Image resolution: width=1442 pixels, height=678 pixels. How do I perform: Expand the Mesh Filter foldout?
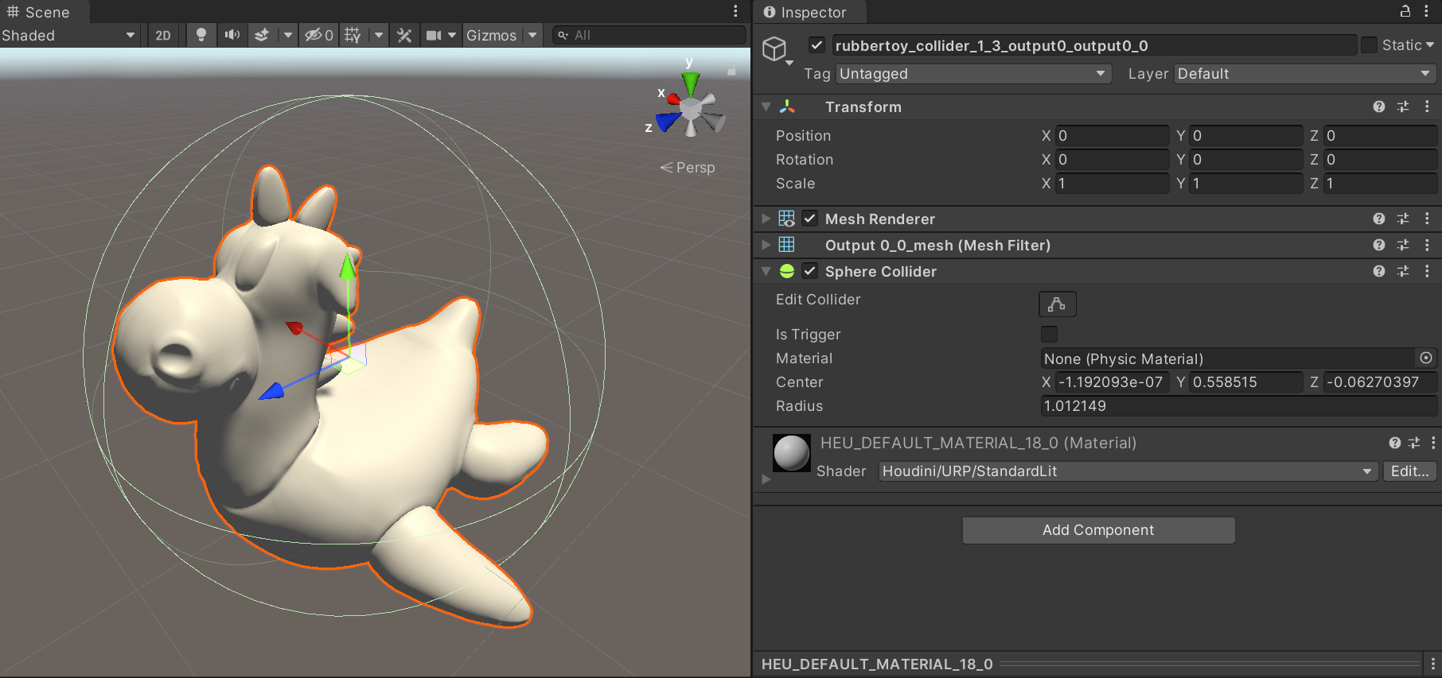pos(766,245)
